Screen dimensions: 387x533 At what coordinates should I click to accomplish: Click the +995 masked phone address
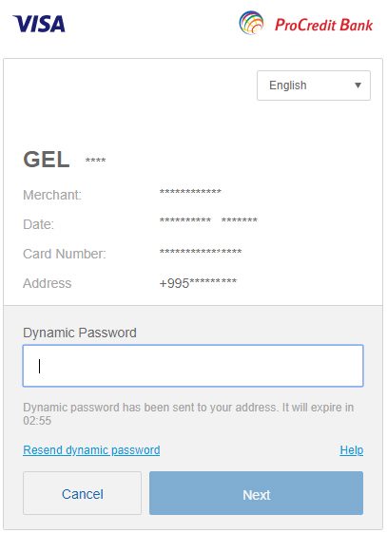[x=198, y=283]
